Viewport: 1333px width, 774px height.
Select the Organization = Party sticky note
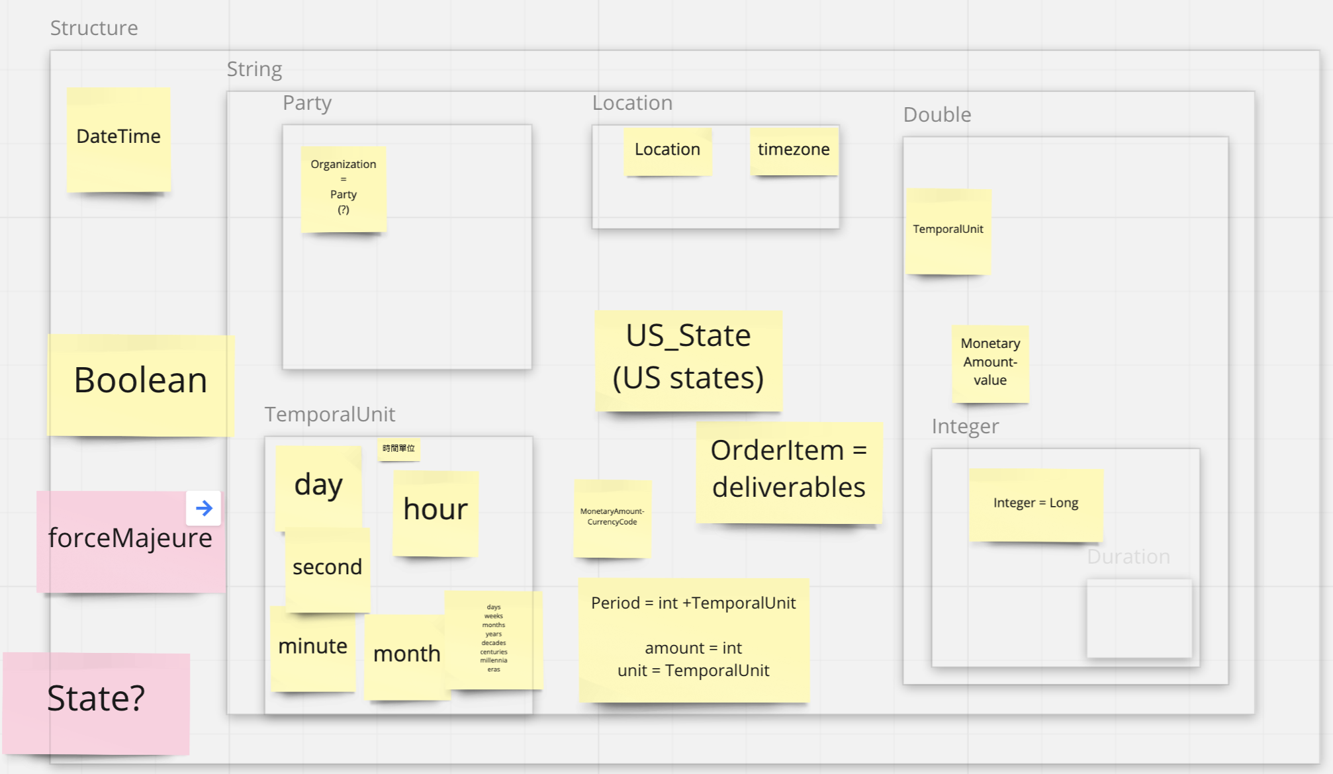tap(344, 189)
